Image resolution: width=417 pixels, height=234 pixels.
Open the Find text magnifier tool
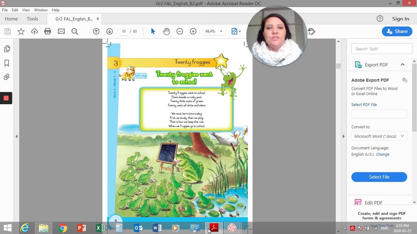[x=75, y=32]
